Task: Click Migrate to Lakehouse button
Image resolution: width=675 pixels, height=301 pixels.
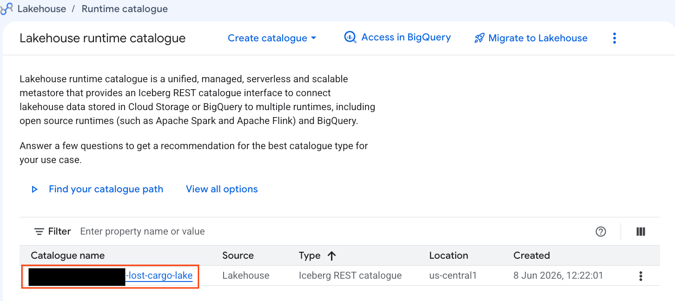Action: tap(531, 38)
